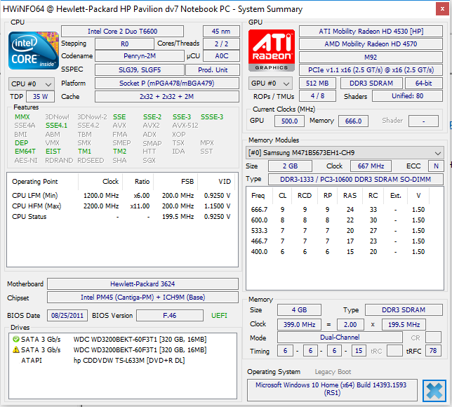Click the RAS column header in timings table

pyautogui.click(x=350, y=196)
